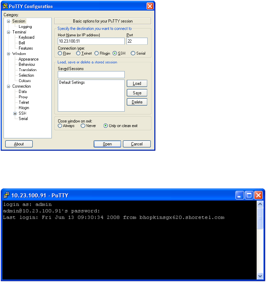
Task: Open the Features category
Action: 26,48
